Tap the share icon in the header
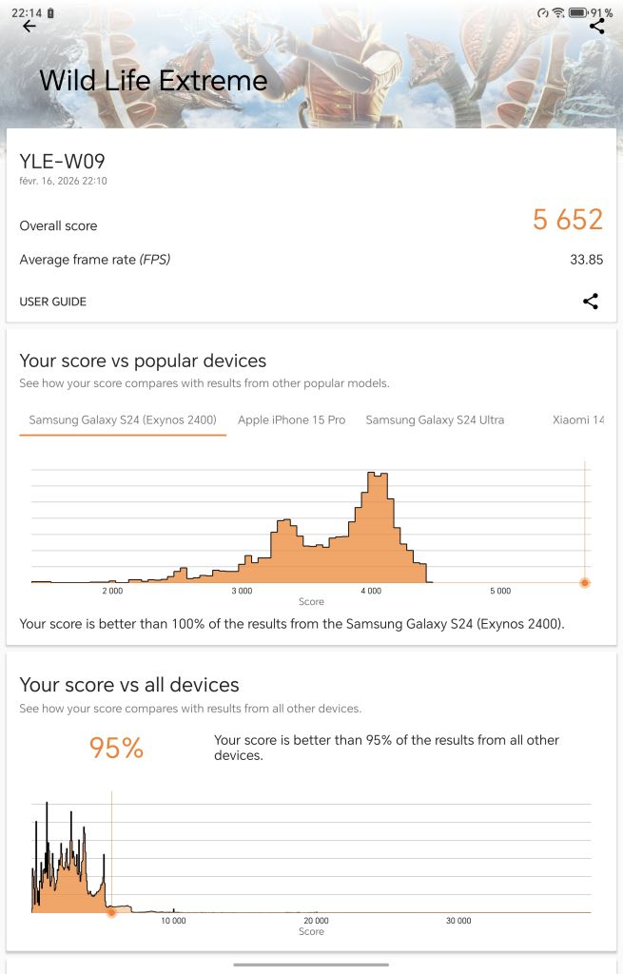This screenshot has width=623, height=974. click(x=596, y=27)
